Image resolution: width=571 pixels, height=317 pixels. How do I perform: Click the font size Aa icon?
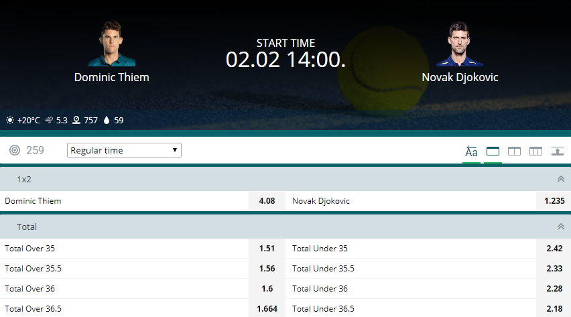[471, 151]
